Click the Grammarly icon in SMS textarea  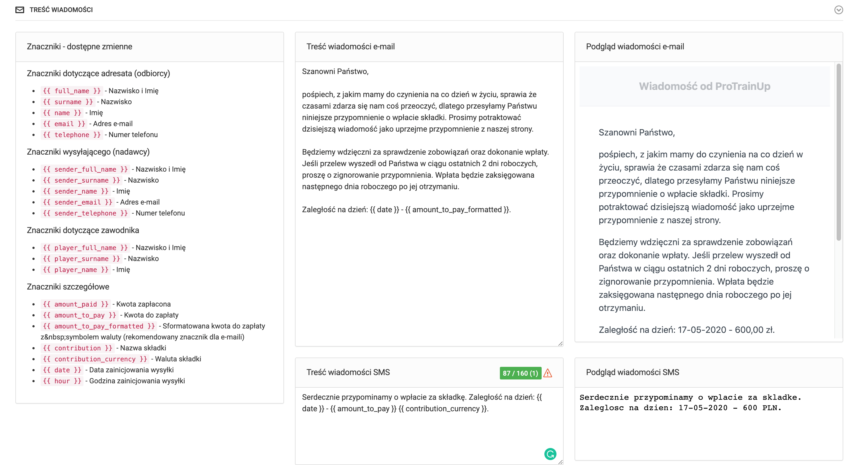(550, 454)
